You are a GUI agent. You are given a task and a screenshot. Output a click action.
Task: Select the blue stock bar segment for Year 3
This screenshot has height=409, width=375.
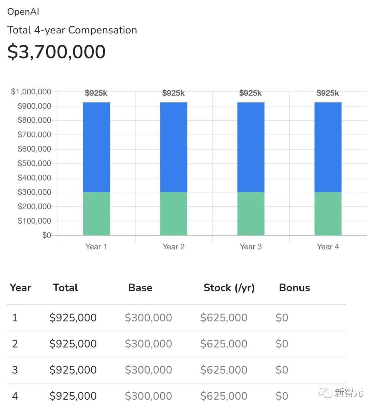[251, 147]
